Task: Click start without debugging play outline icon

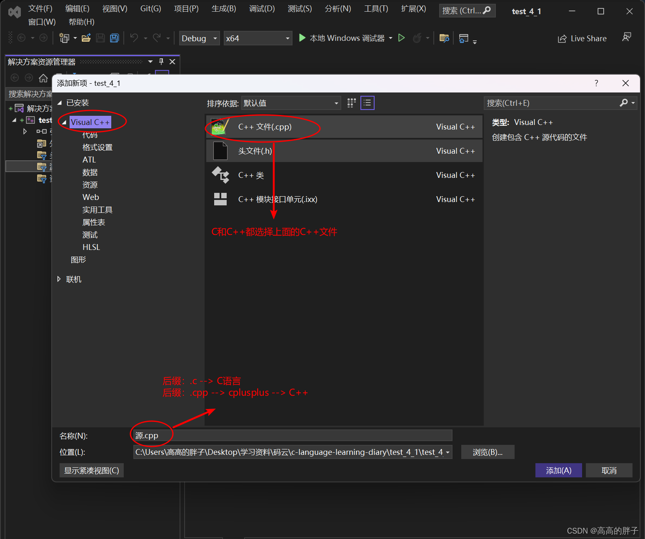Action: (x=402, y=38)
